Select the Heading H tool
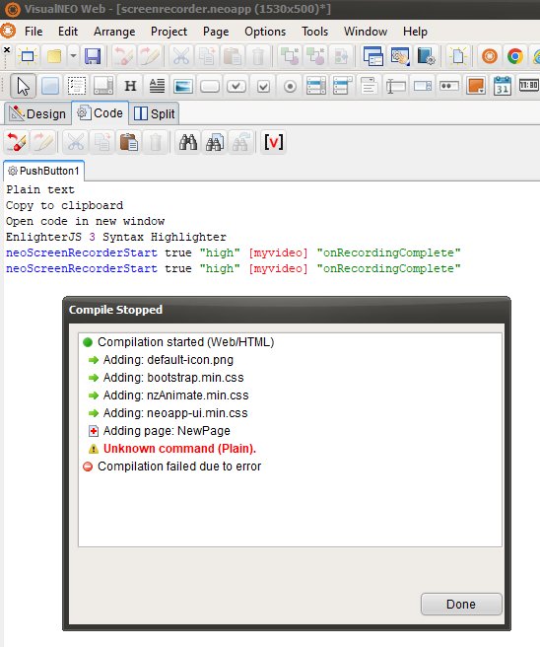This screenshot has height=647, width=540. point(130,86)
